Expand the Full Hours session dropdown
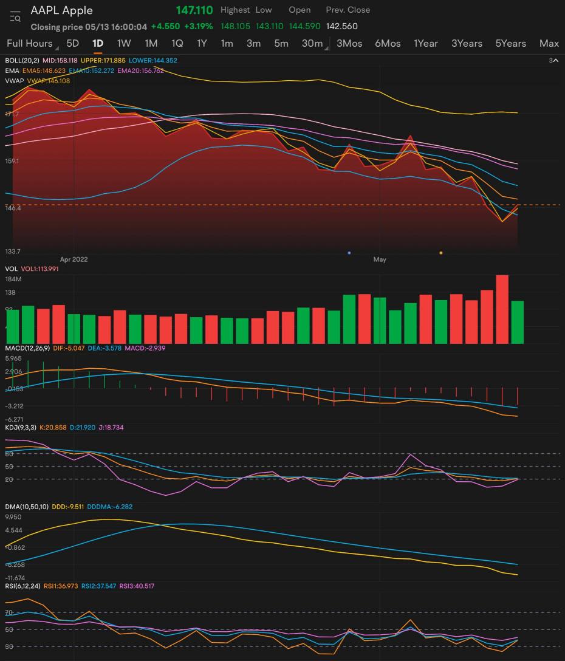565x661 pixels. pos(32,43)
